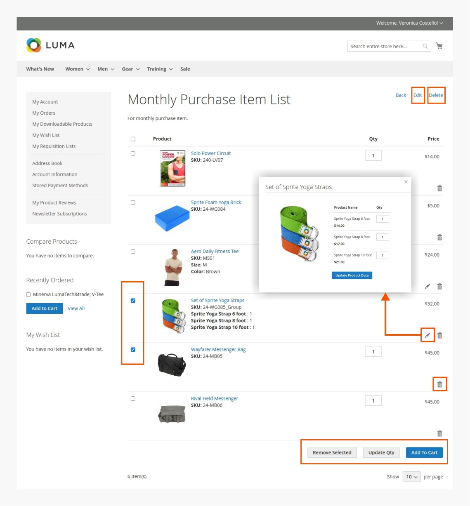Viewport: 470px width, 506px height.
Task: Open the Sale menu item
Action: (185, 69)
